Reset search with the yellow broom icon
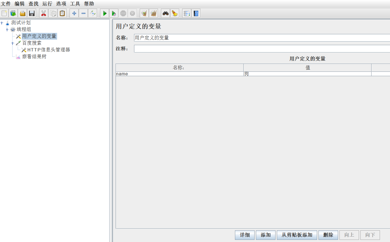The width and height of the screenshot is (390, 242). click(x=175, y=13)
